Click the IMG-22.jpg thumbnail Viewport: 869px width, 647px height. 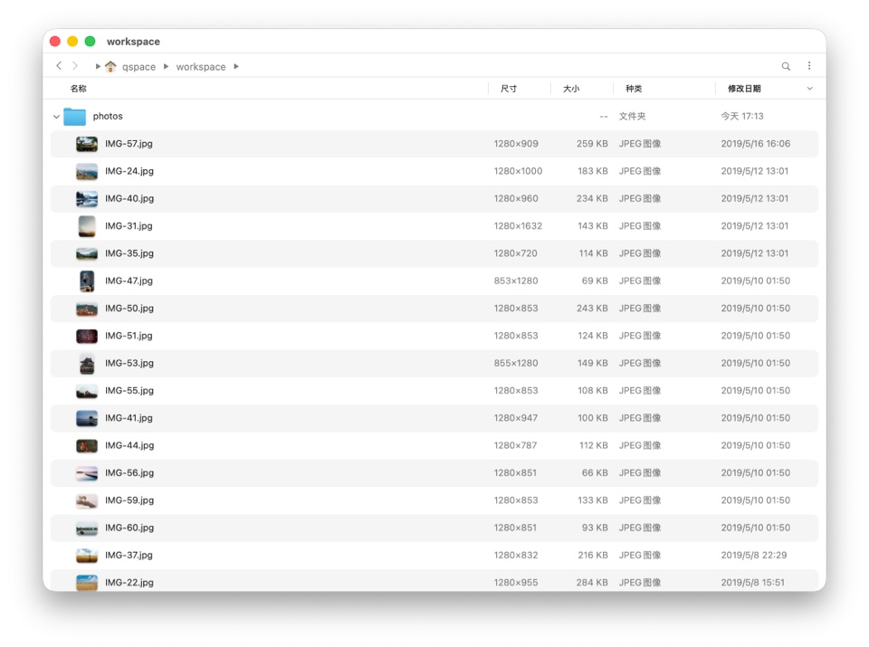coord(87,582)
